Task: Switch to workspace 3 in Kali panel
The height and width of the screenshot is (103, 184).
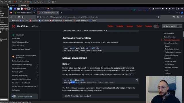Action: tap(41, 9)
